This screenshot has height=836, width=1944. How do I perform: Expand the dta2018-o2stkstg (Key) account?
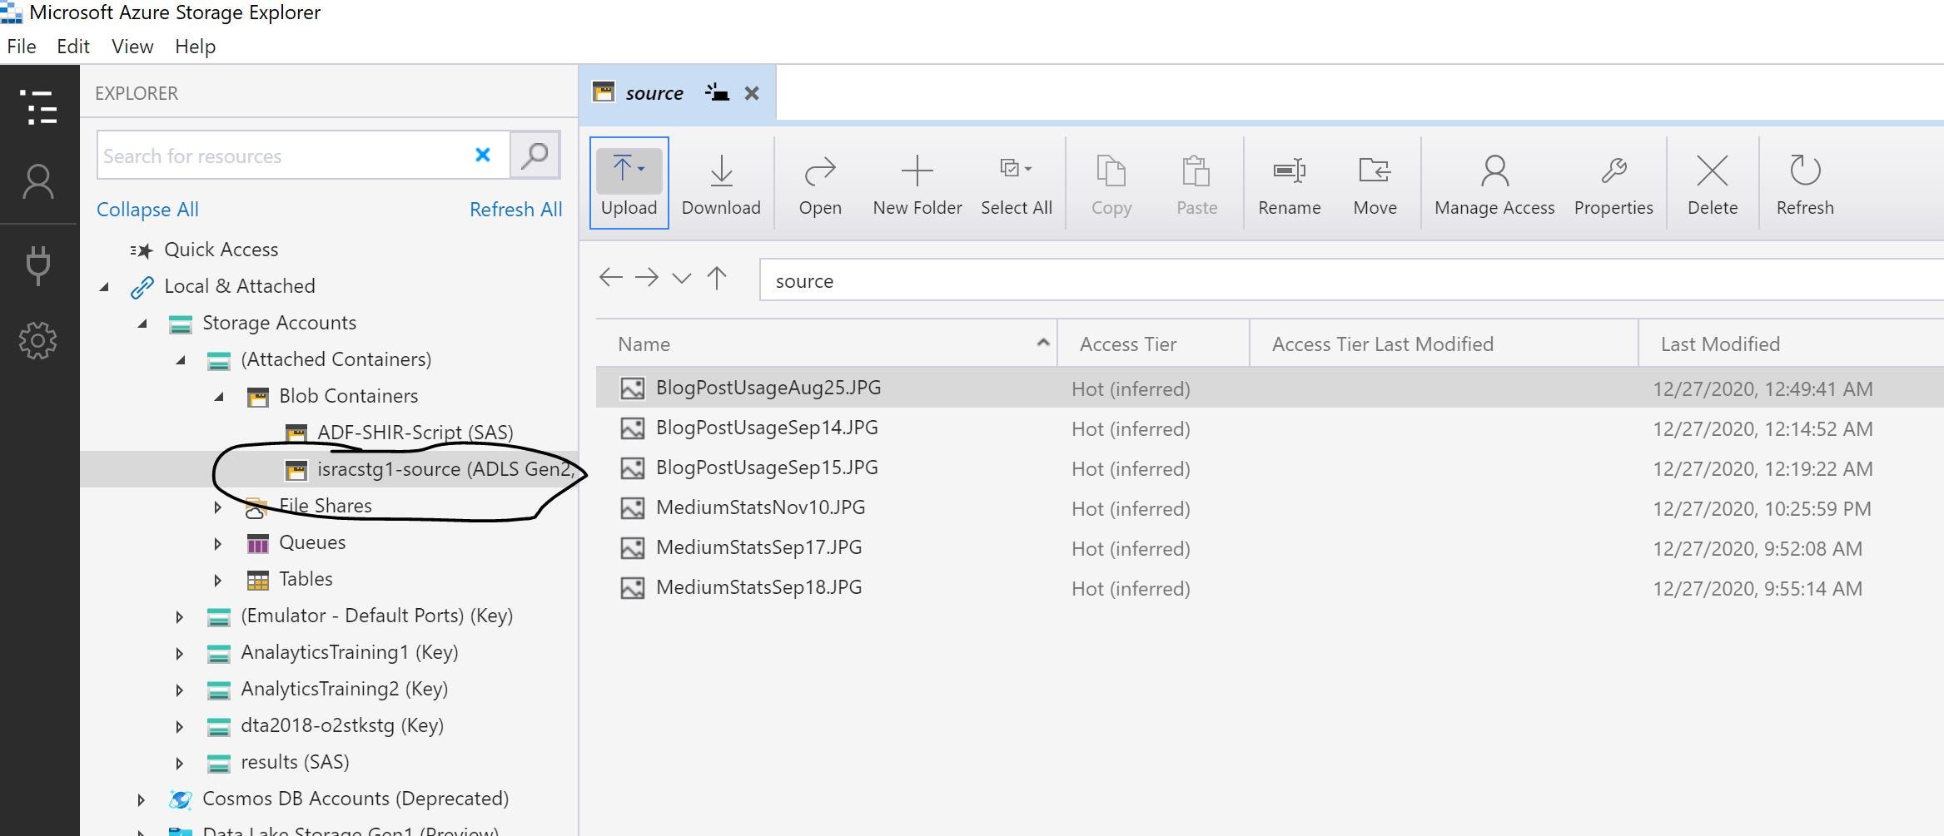[180, 726]
